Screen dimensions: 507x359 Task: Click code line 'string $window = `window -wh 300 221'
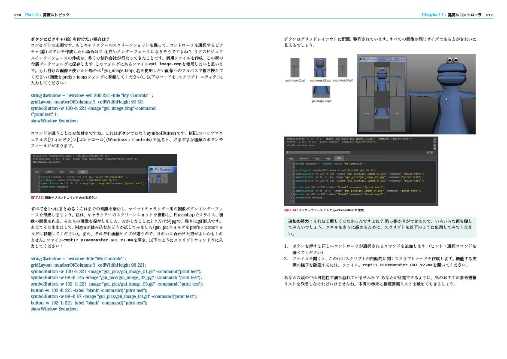tap(92, 95)
